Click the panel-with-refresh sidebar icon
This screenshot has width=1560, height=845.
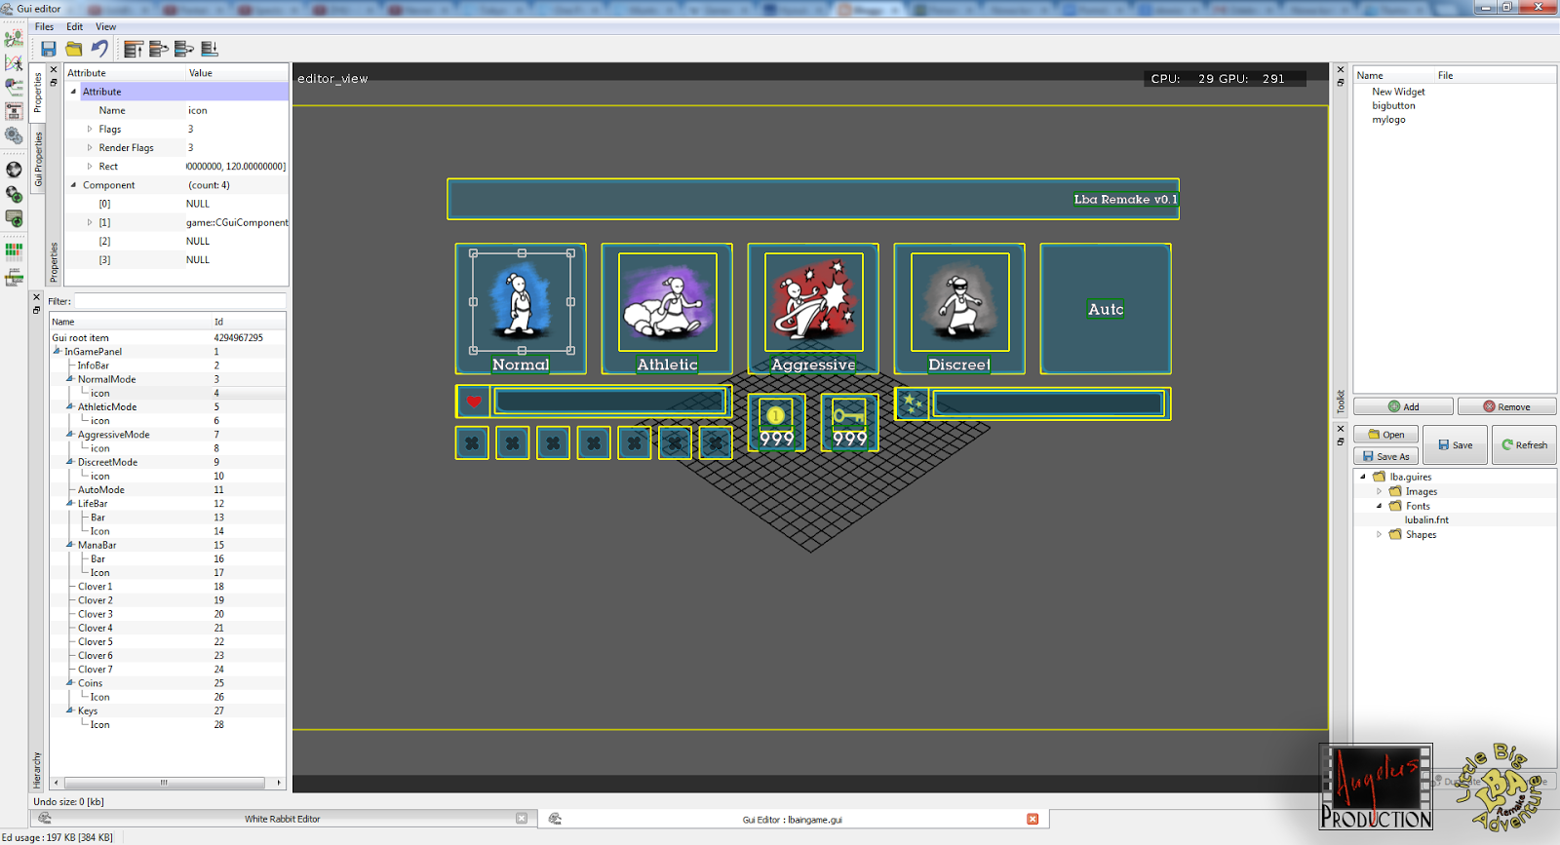pos(14,218)
